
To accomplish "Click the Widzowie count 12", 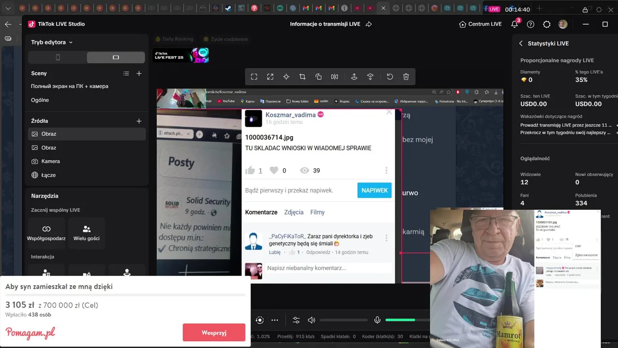I will tap(524, 182).
